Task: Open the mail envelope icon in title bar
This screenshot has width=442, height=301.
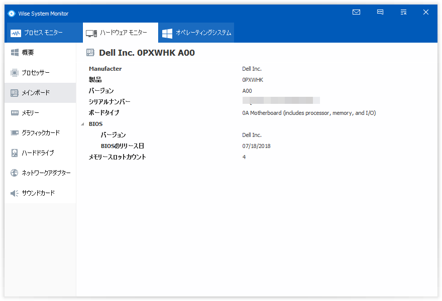Action: [356, 12]
